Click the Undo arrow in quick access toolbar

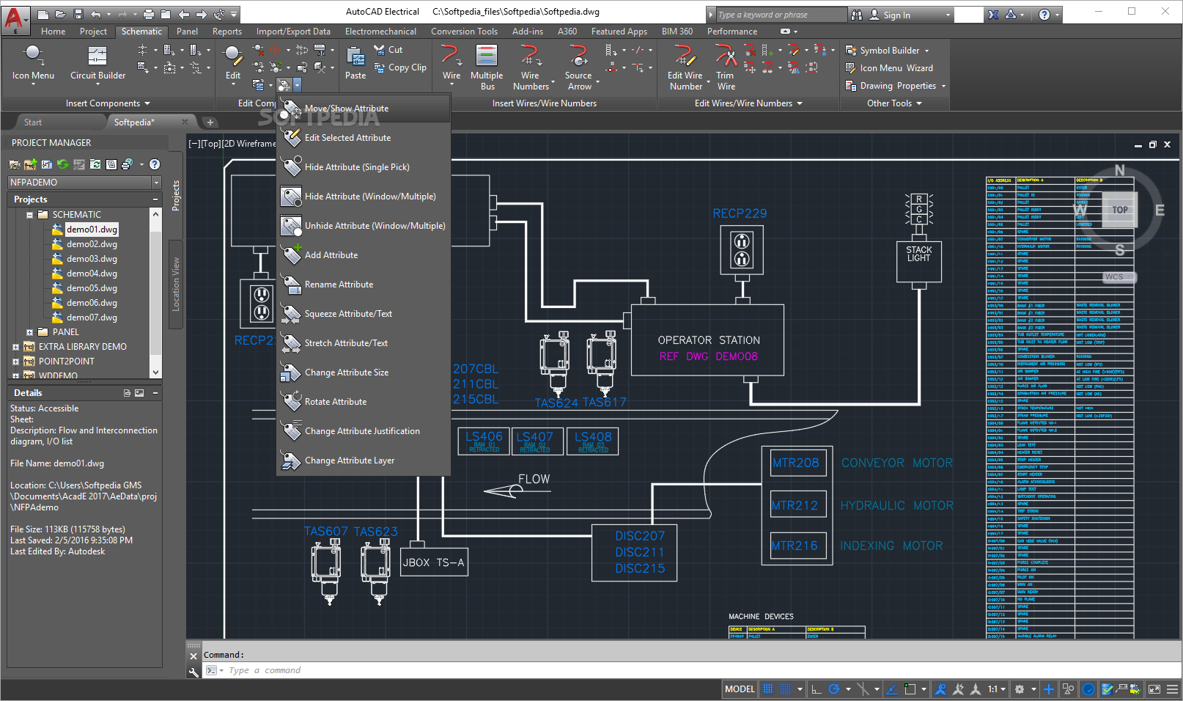pyautogui.click(x=96, y=14)
